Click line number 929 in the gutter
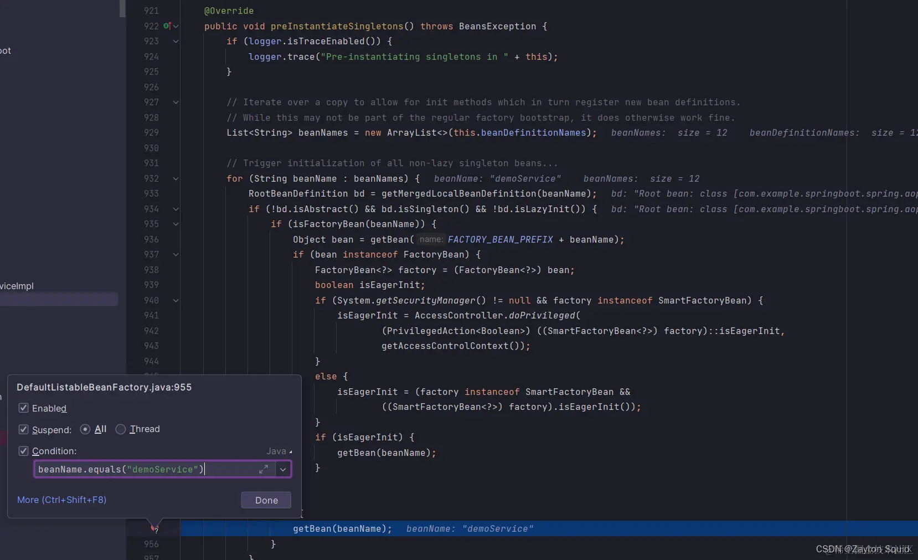 [151, 132]
